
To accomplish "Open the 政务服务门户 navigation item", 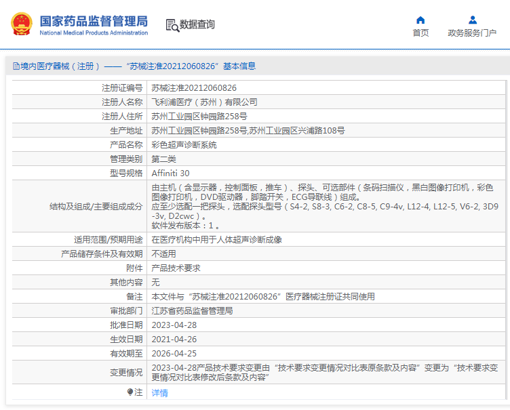I will pos(472,33).
